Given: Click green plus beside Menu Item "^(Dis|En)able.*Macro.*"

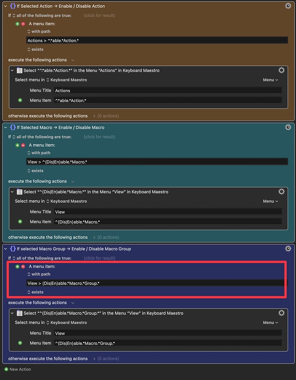Looking at the screenshot, I should pyautogui.click(x=20, y=221).
